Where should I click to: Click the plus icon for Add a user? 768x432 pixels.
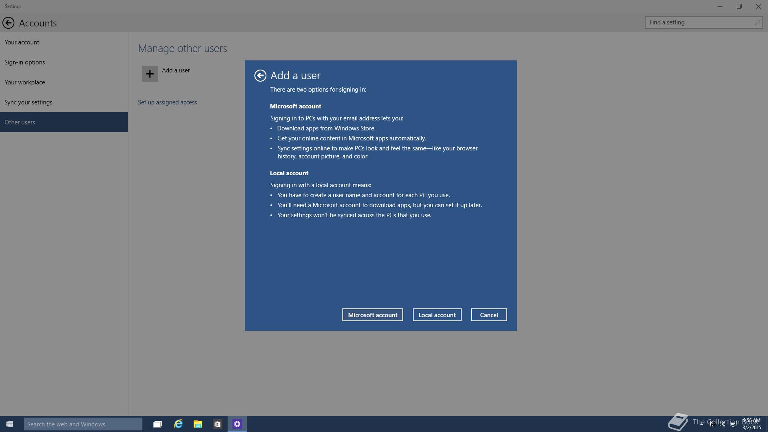[150, 74]
